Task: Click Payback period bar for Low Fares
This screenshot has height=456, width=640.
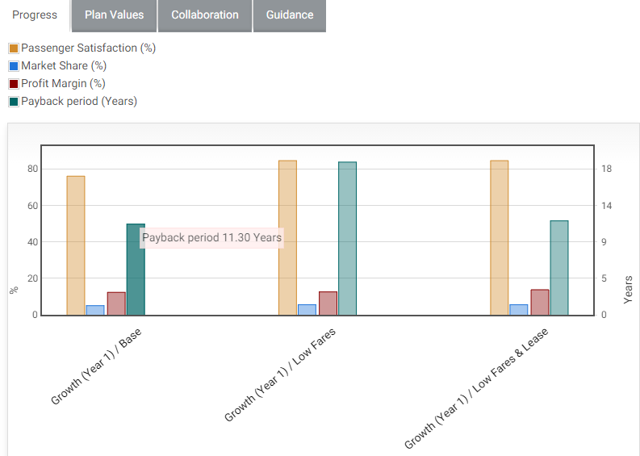Action: 347,238
